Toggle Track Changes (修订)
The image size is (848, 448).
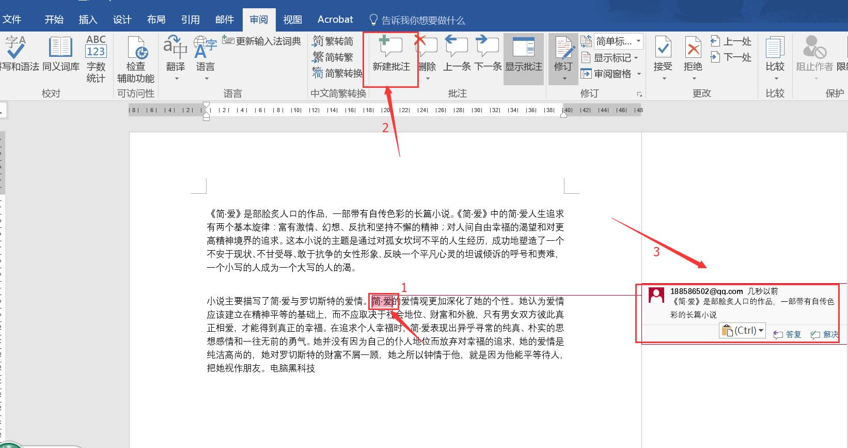coord(563,54)
